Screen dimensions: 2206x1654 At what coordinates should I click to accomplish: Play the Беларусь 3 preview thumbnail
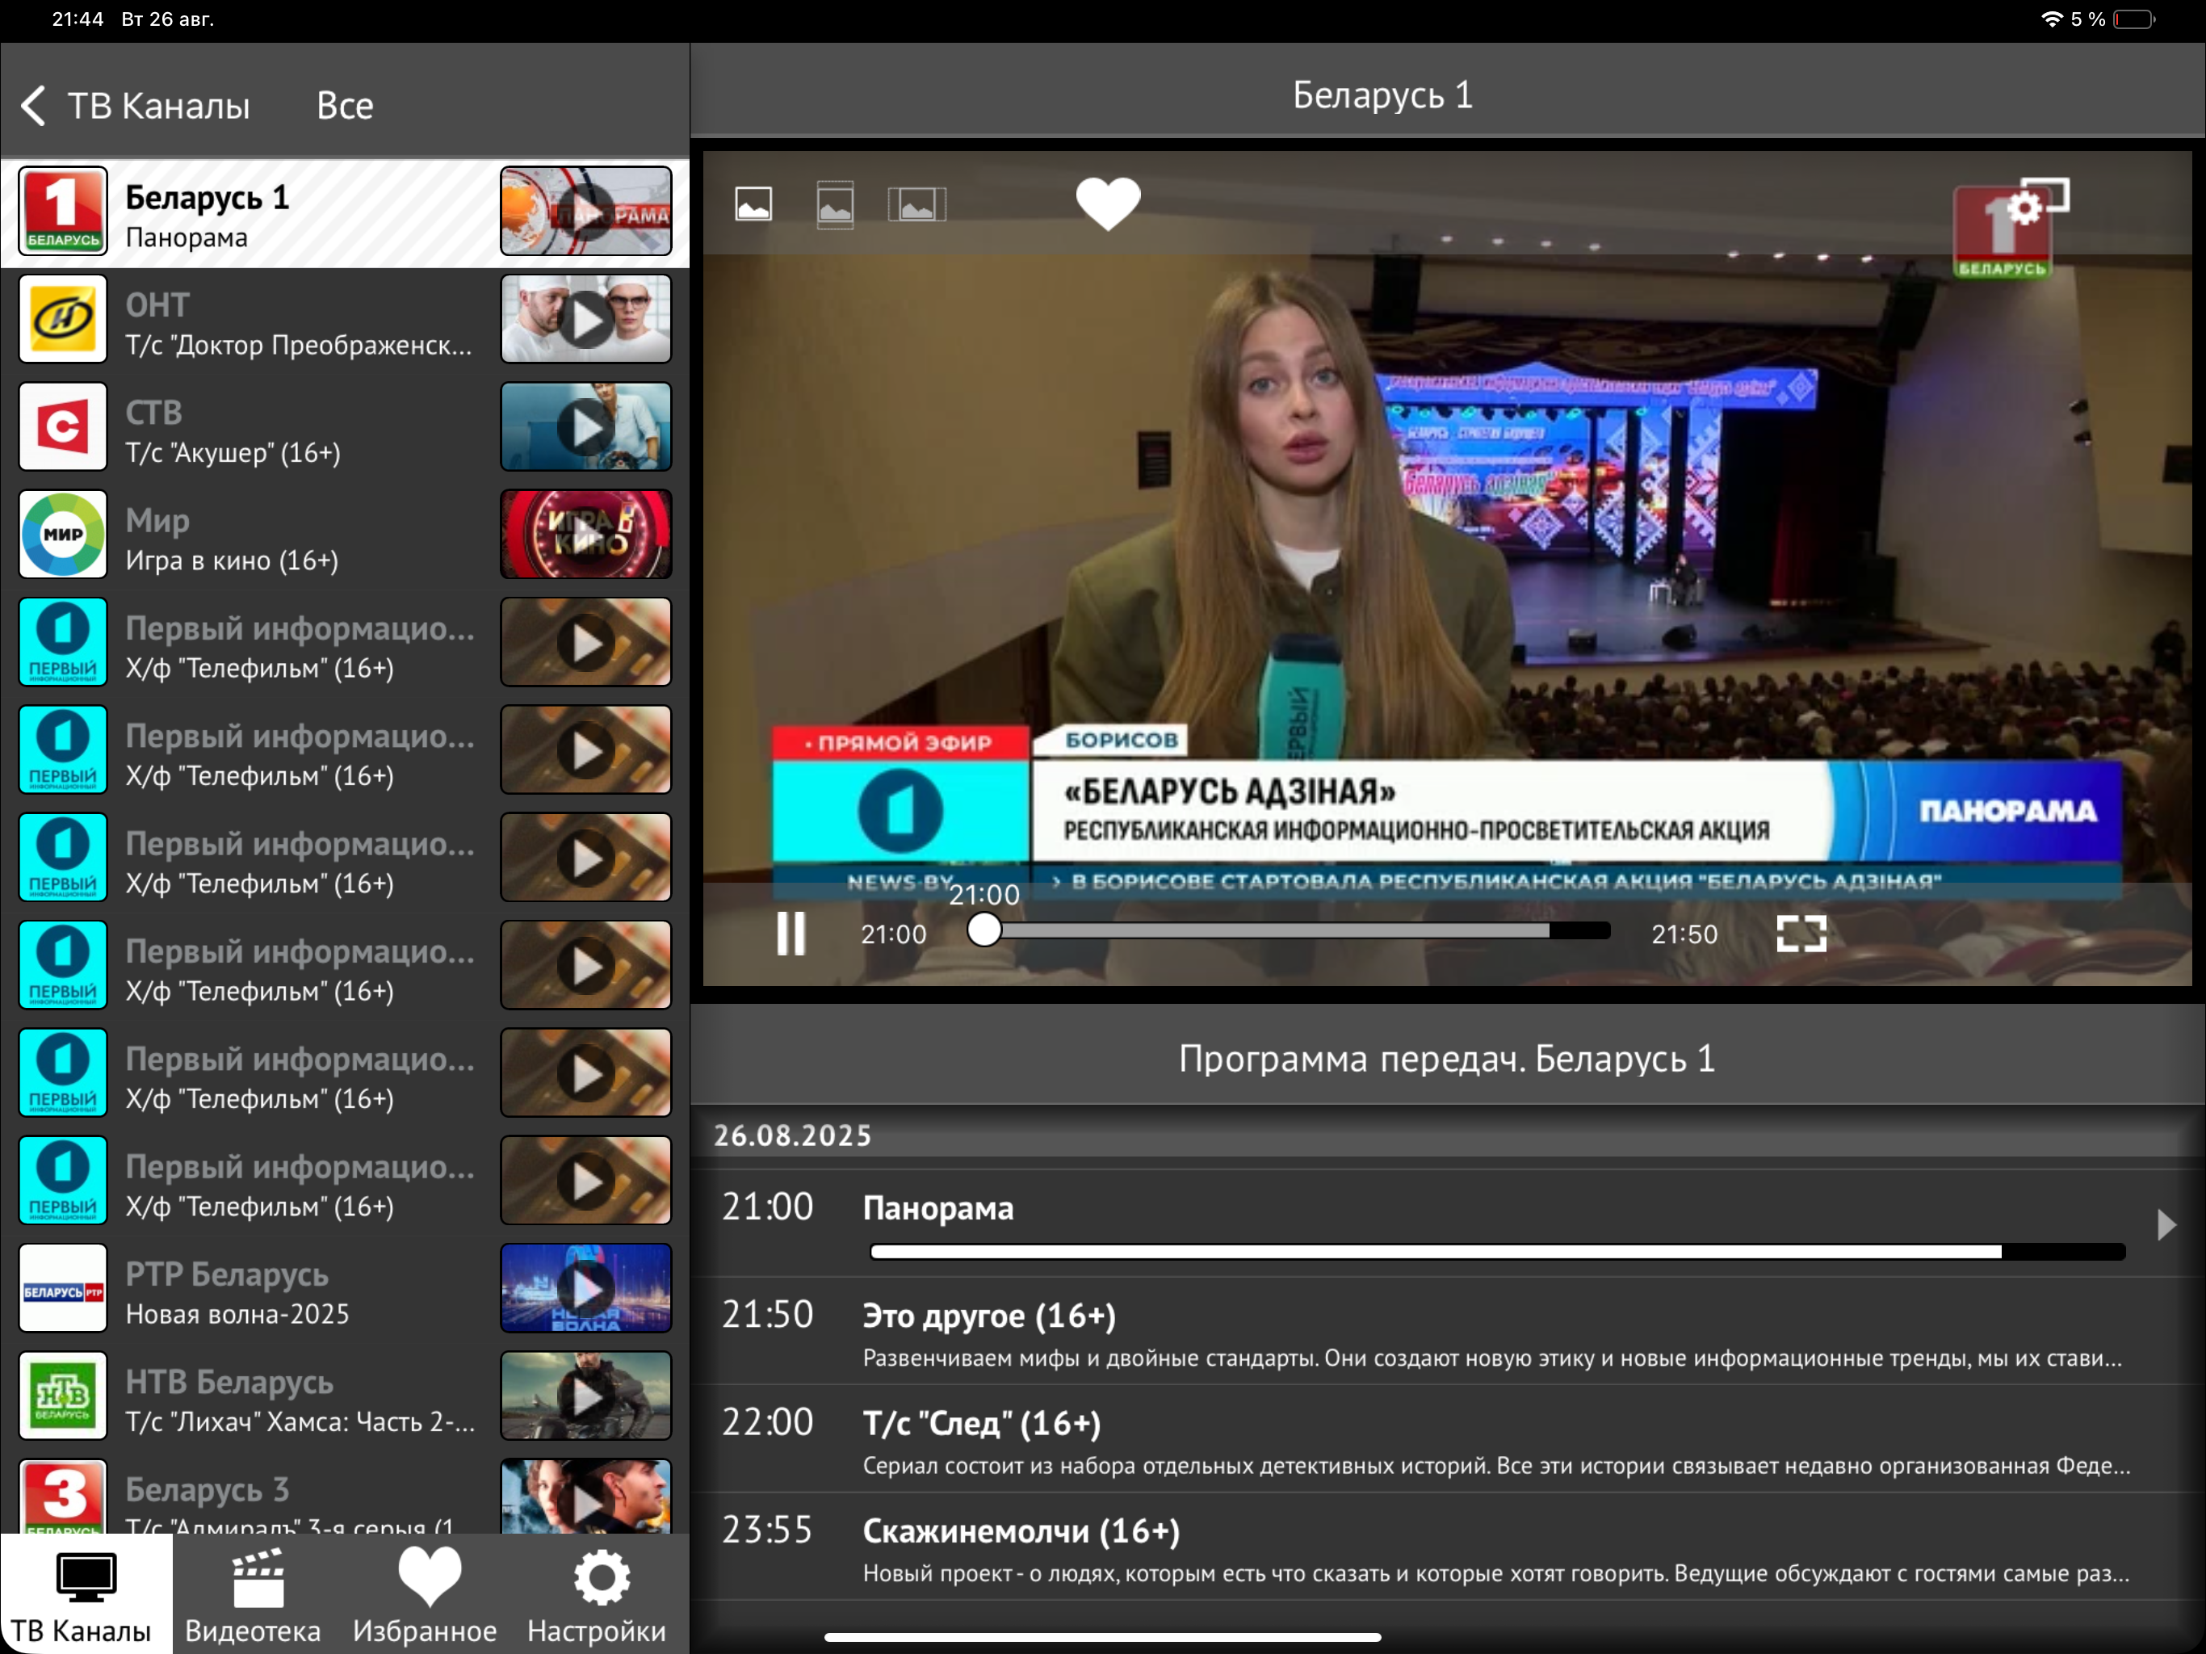point(586,1497)
